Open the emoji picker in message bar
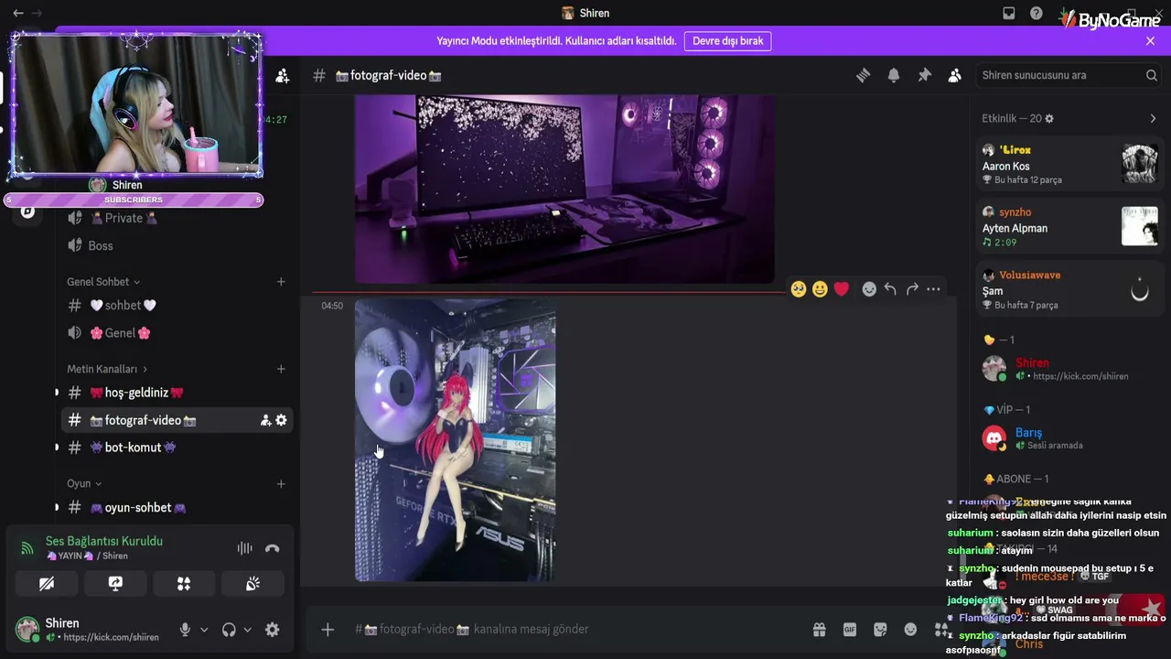The image size is (1171, 659). click(910, 629)
